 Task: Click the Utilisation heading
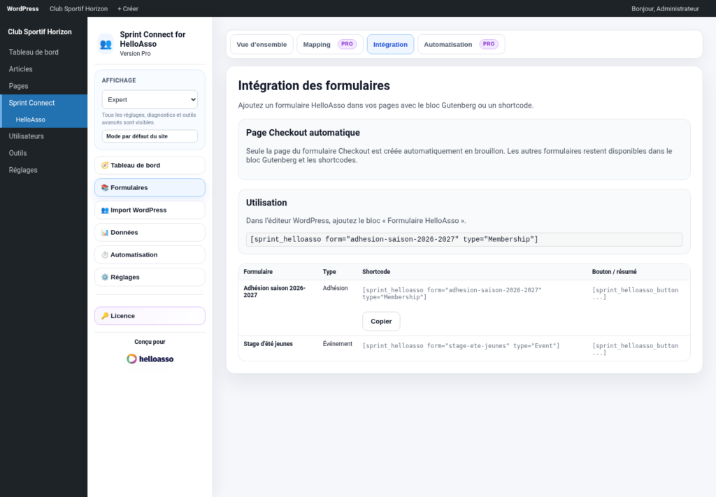click(x=266, y=203)
